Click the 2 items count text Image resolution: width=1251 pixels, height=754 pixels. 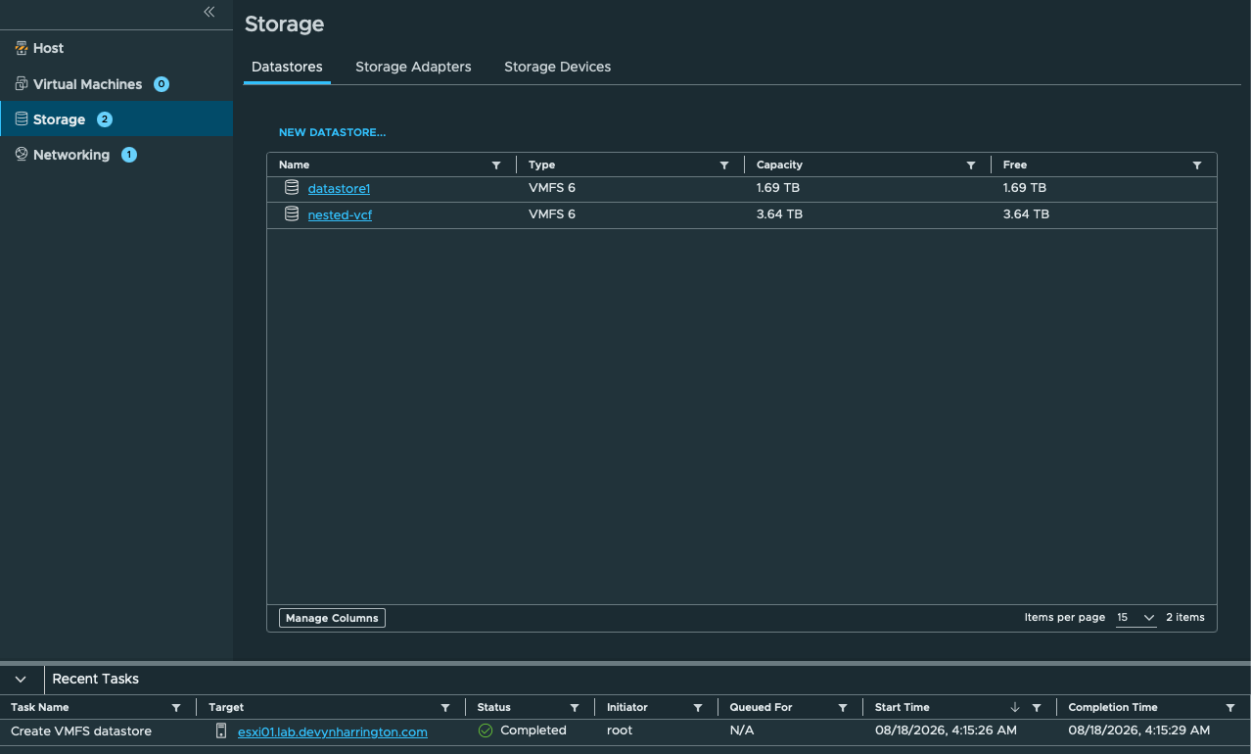coord(1185,618)
